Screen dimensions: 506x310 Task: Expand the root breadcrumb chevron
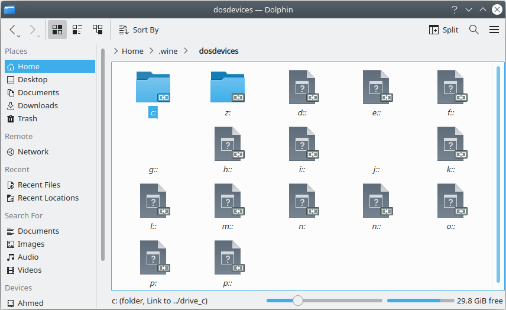pos(116,51)
